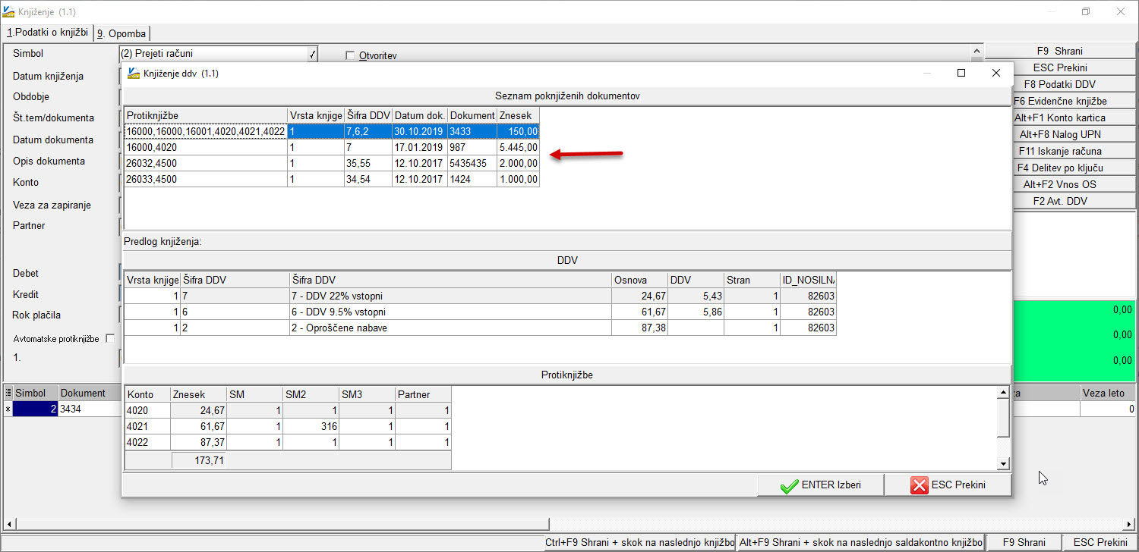Screen dimensions: 1139x552
Task: Close the Knjiženje ddv dialog
Action: pyautogui.click(x=996, y=73)
